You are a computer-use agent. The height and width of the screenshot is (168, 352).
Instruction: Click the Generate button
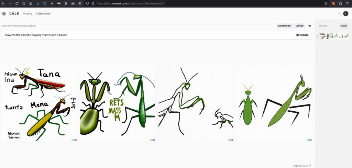pyautogui.click(x=302, y=35)
